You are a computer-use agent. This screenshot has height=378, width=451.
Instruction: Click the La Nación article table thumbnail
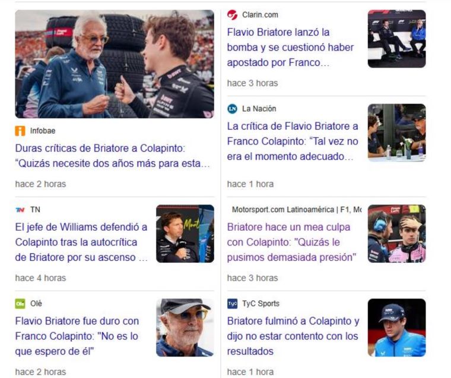click(x=396, y=133)
